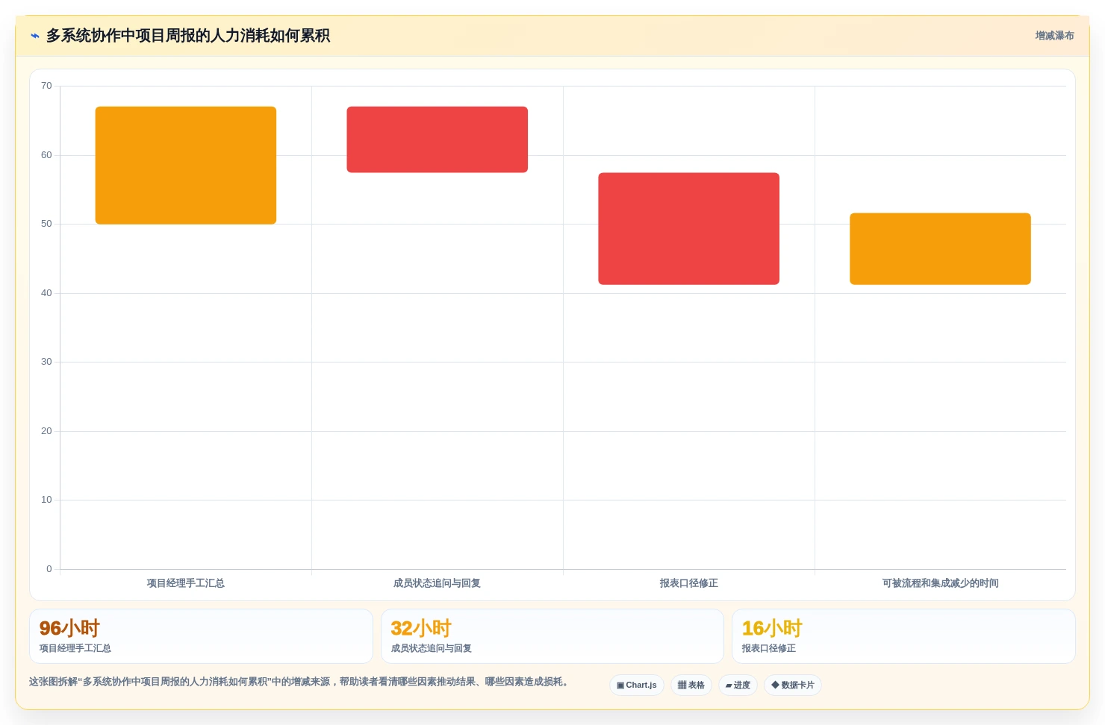This screenshot has height=725, width=1105.
Task: Click the red bar for 成员状态追问与回复
Action: 438,139
